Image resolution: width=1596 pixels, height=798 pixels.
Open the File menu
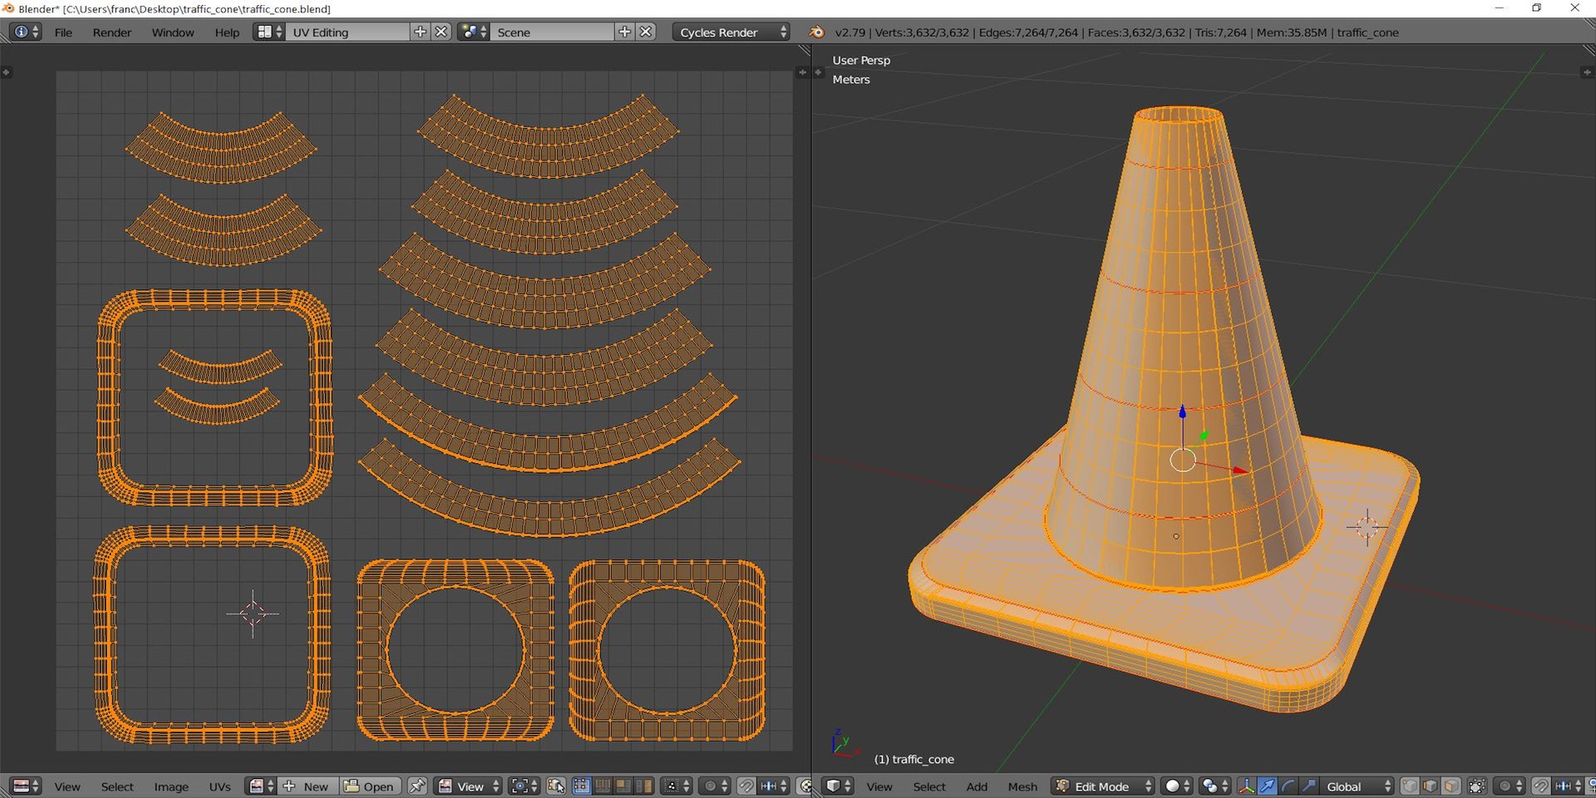coord(63,32)
